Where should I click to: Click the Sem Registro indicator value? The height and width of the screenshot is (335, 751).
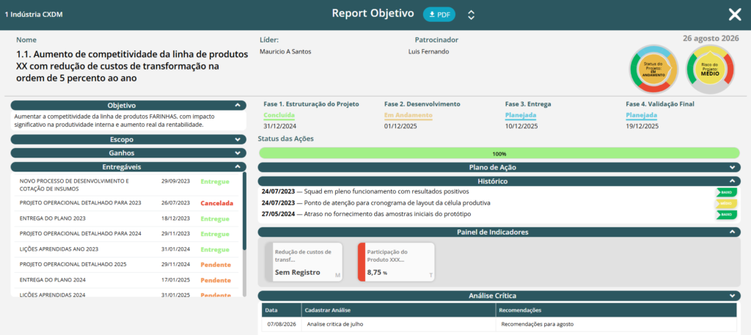[298, 272]
